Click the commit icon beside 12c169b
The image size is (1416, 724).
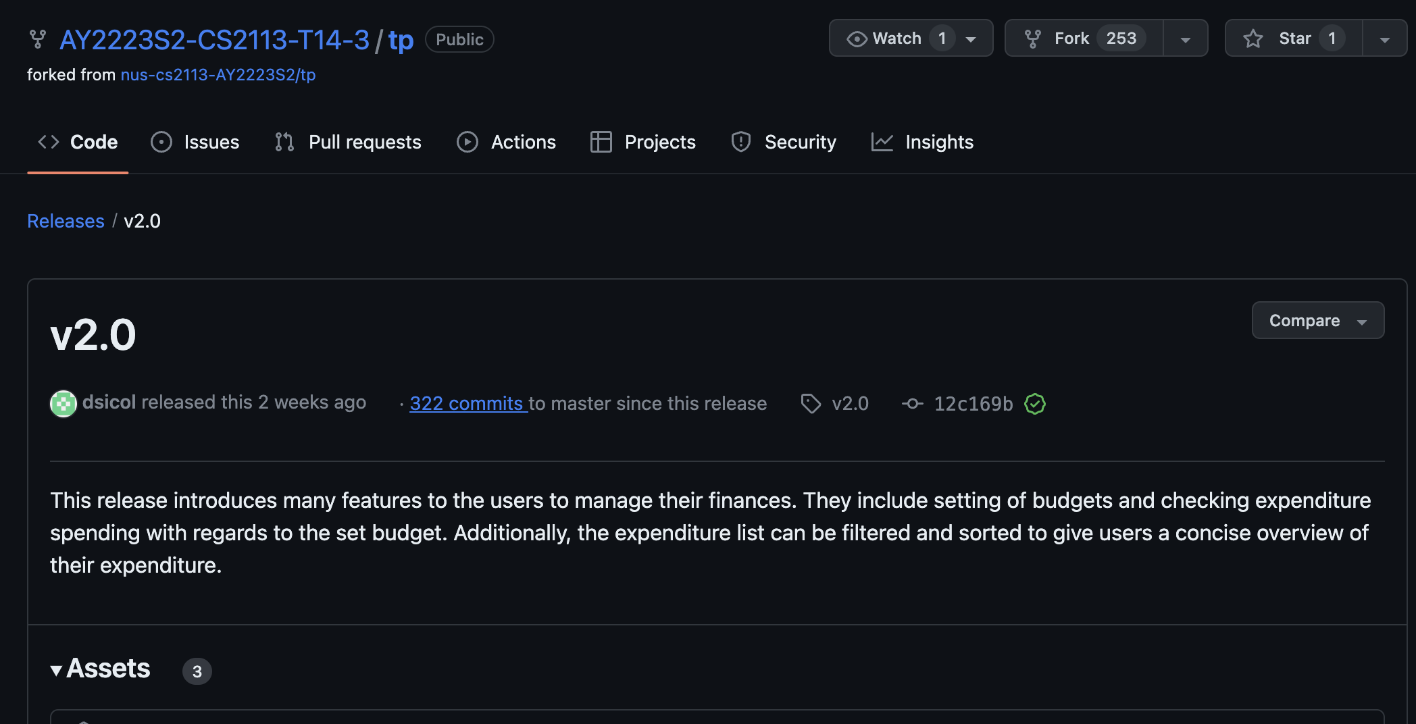point(913,403)
